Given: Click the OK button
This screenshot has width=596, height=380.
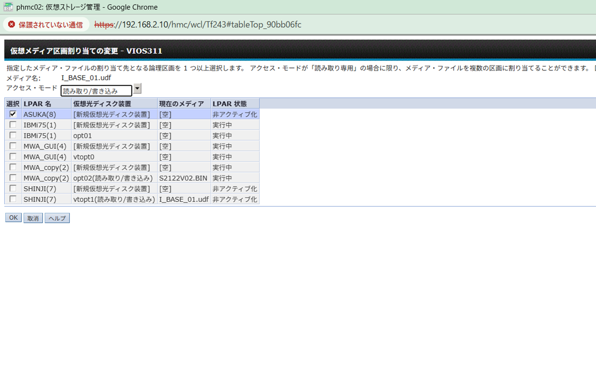Looking at the screenshot, I should (x=13, y=218).
